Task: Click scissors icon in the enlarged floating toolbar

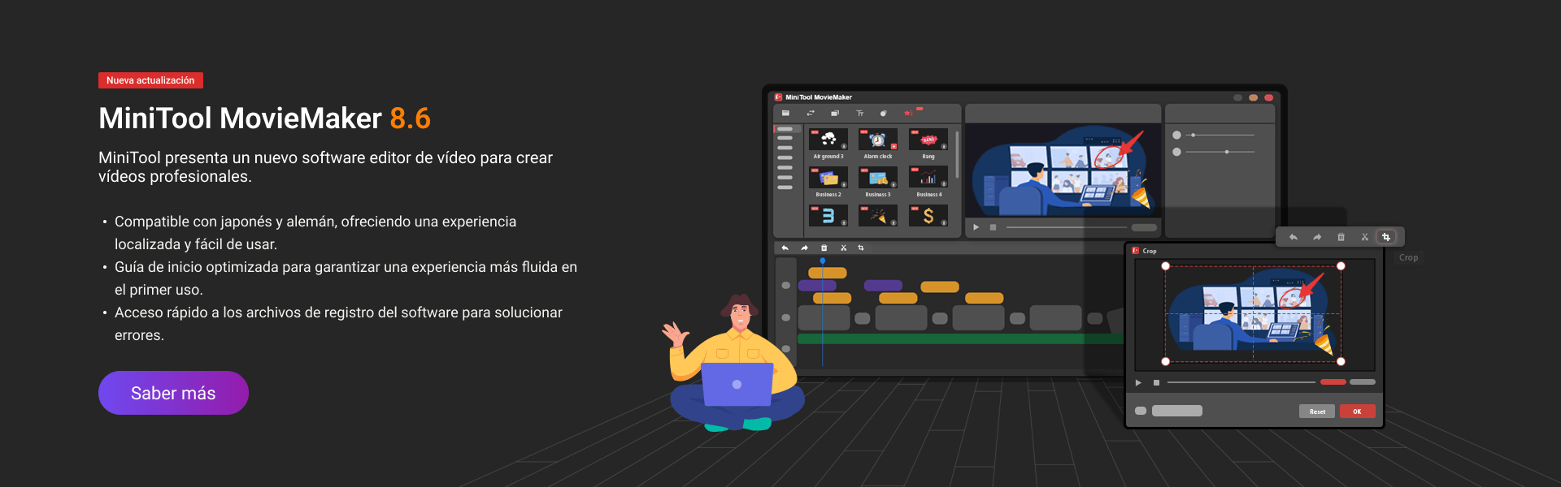Action: point(1364,237)
